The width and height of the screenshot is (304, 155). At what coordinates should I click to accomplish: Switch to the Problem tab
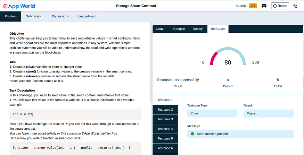click(x=11, y=16)
